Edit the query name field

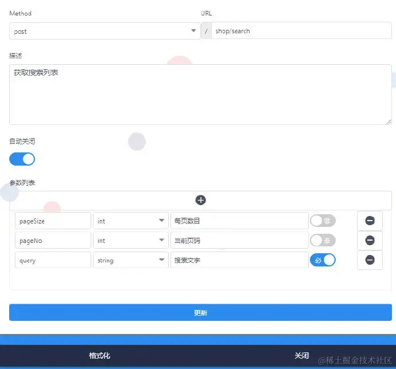pyautogui.click(x=53, y=260)
